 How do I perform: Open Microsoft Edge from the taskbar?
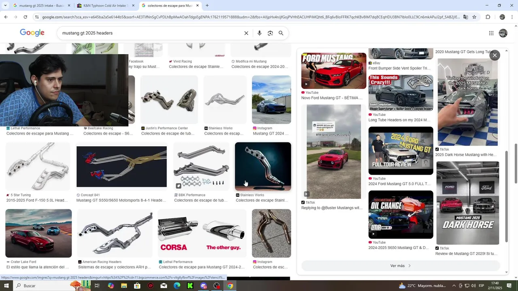pos(177,286)
